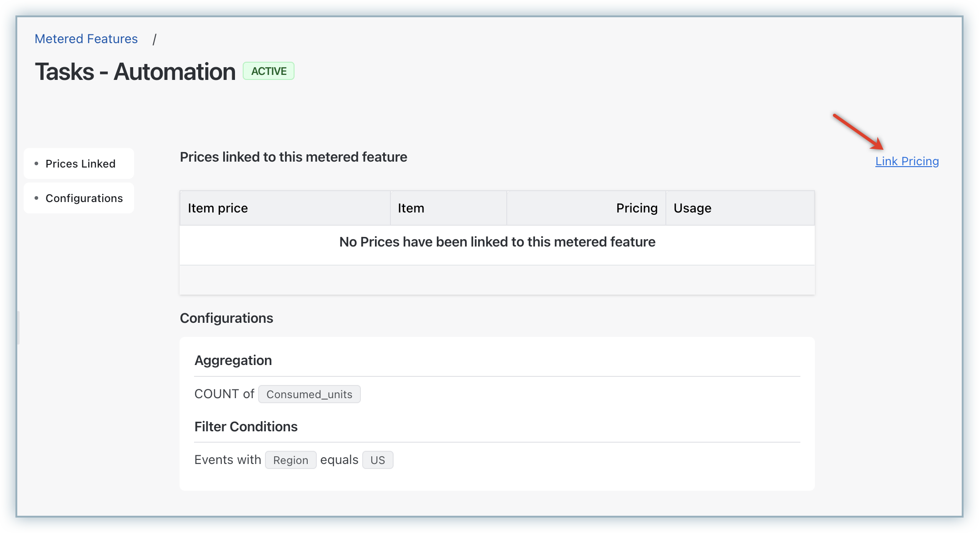Click the Configurations section heading

coord(226,318)
